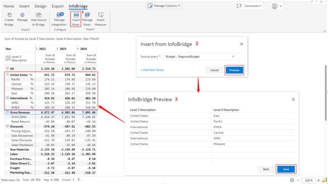Viewport: 328px width, 184px height.
Task: Collapse the All row
Action: 7,69
